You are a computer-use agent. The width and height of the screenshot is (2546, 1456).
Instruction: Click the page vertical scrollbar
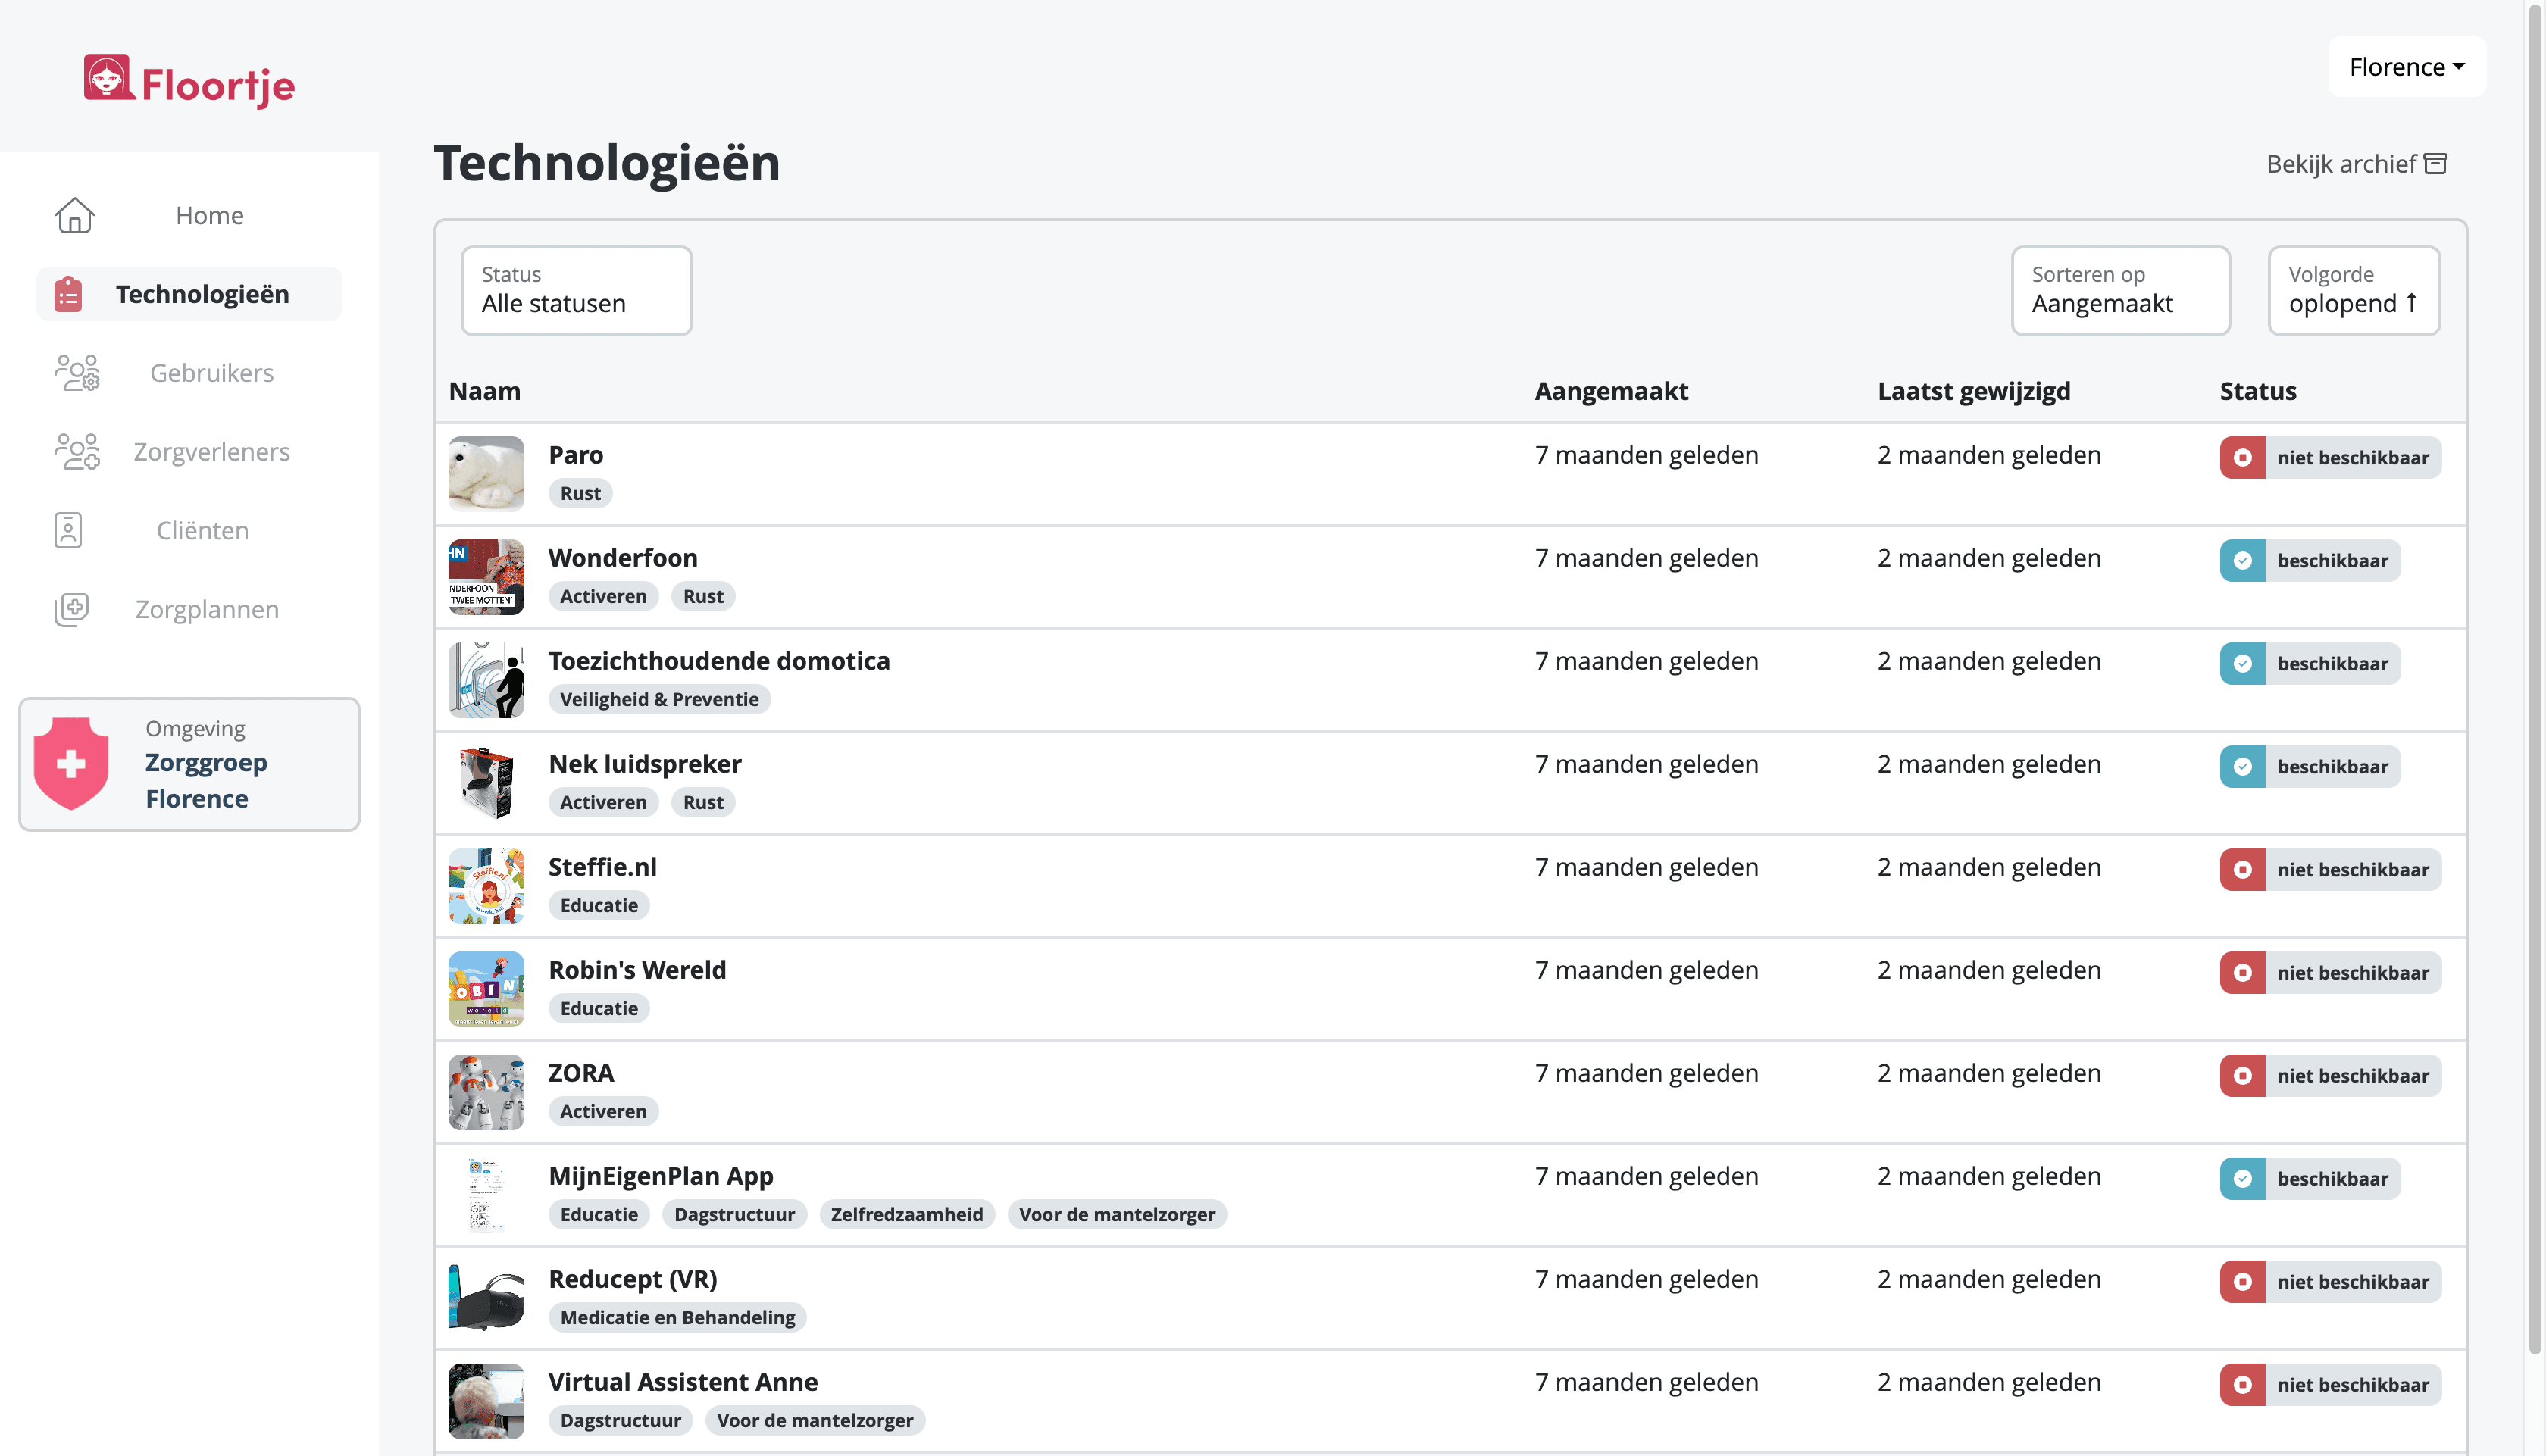point(2535,680)
